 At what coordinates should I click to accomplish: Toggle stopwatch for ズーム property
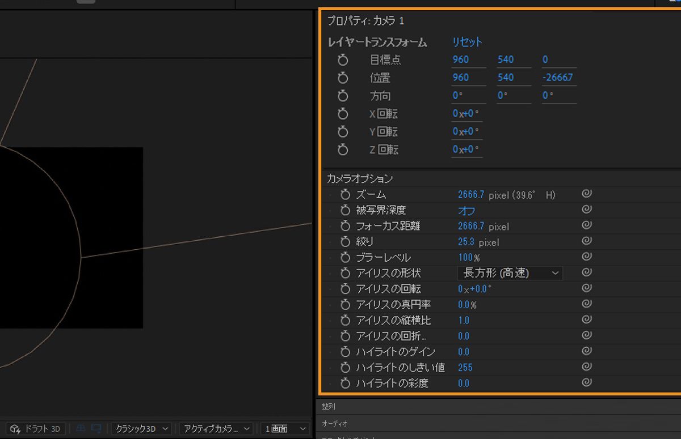pos(346,194)
